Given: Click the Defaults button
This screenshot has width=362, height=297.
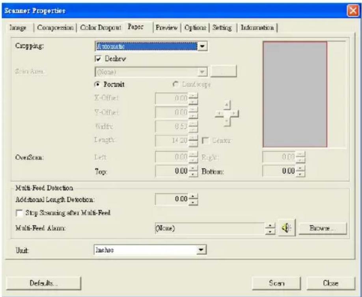Looking at the screenshot, I should point(44,283).
